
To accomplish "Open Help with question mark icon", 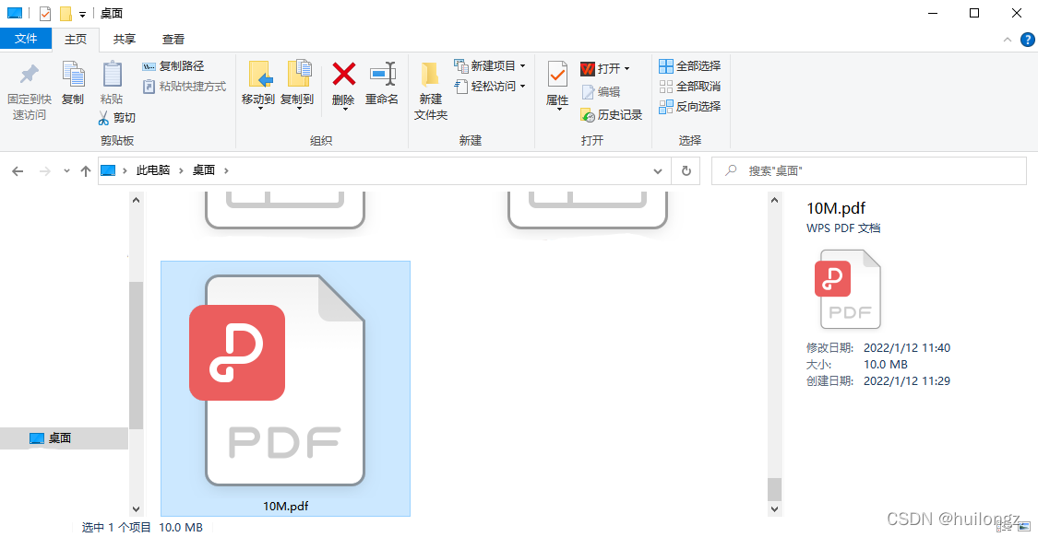I will pos(1027,40).
